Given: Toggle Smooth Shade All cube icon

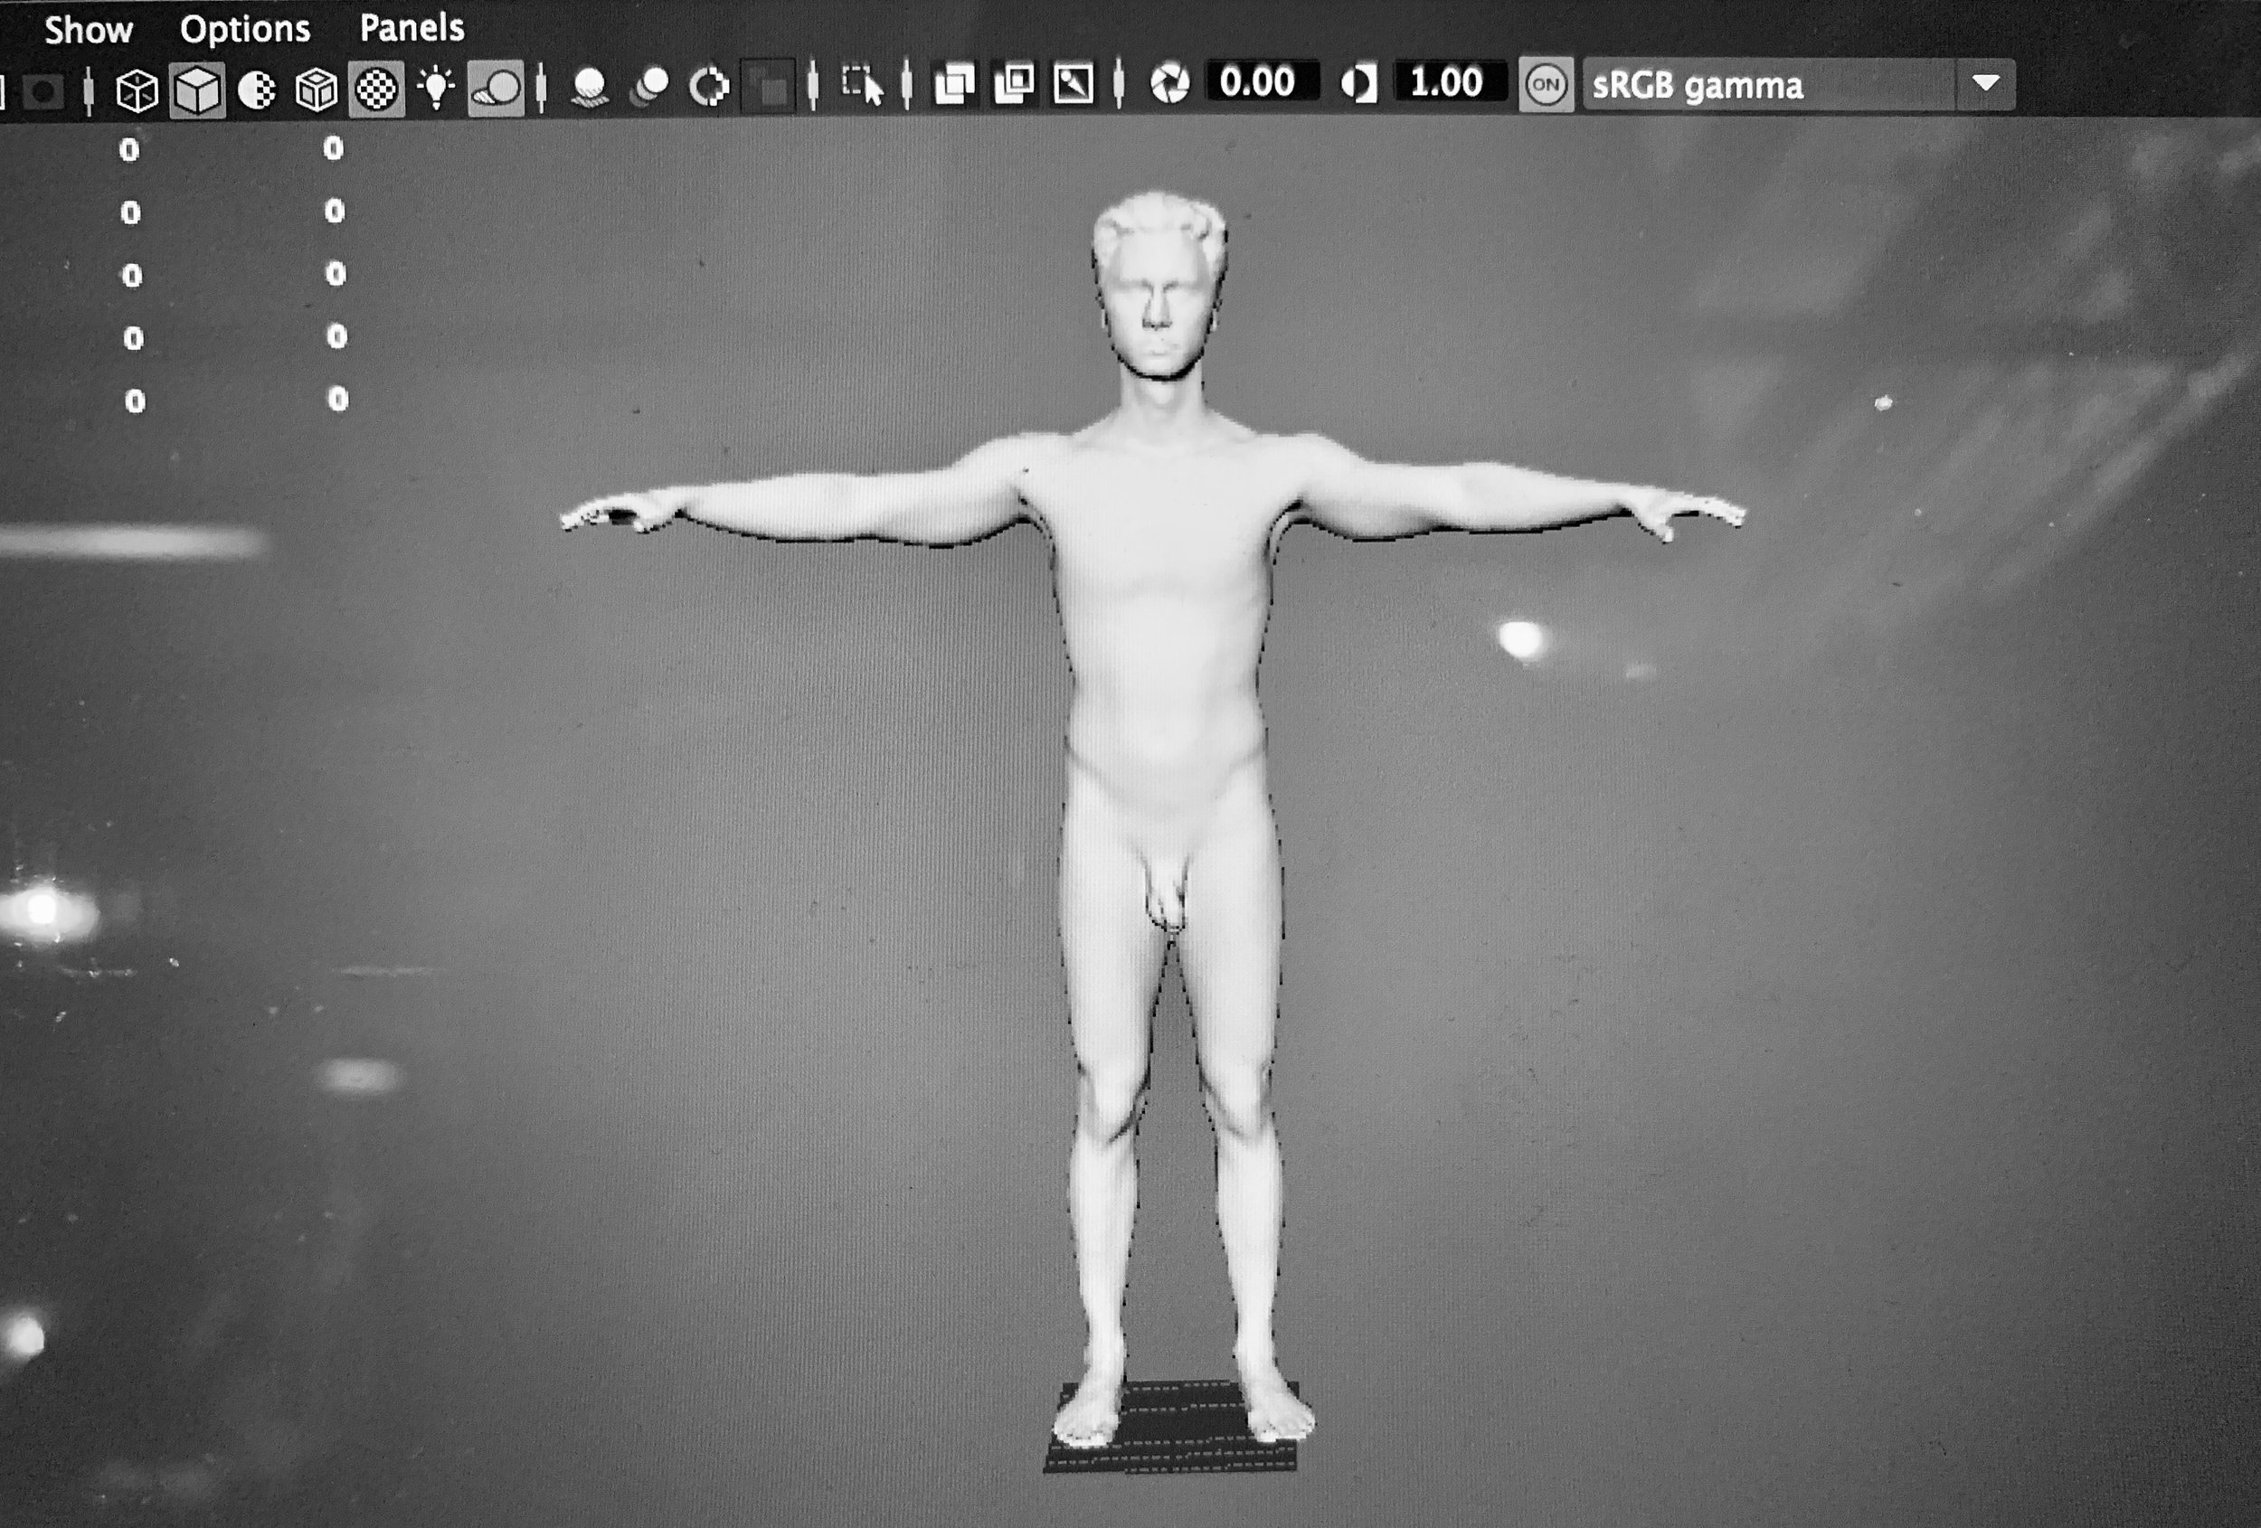Looking at the screenshot, I should click(197, 90).
